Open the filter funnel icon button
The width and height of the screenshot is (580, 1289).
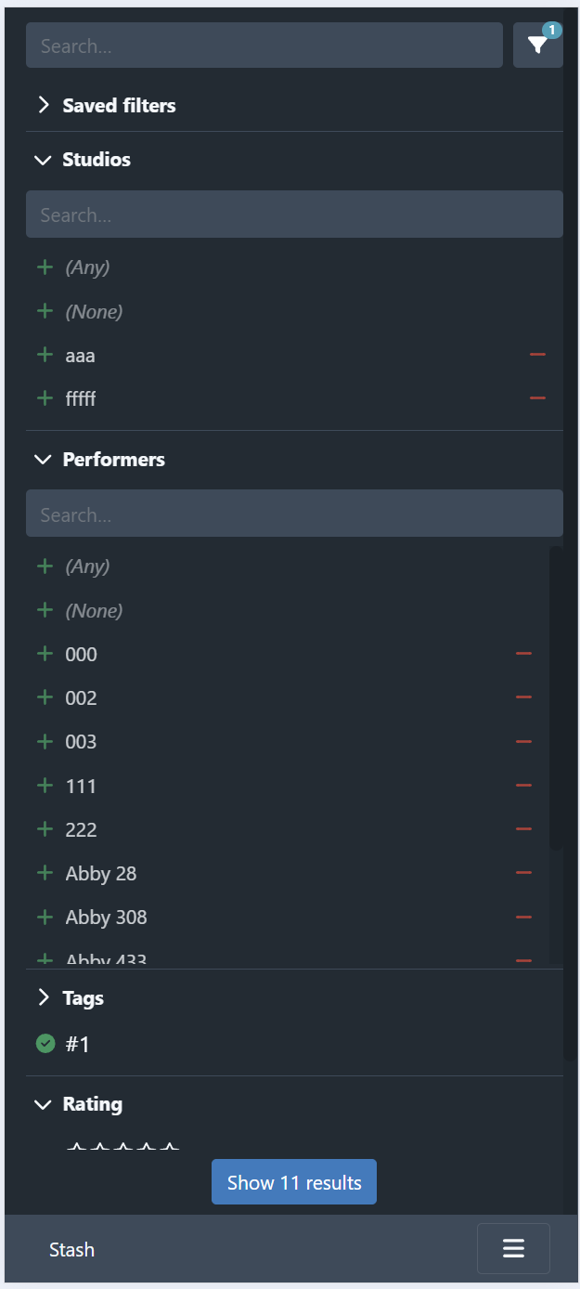tap(538, 46)
